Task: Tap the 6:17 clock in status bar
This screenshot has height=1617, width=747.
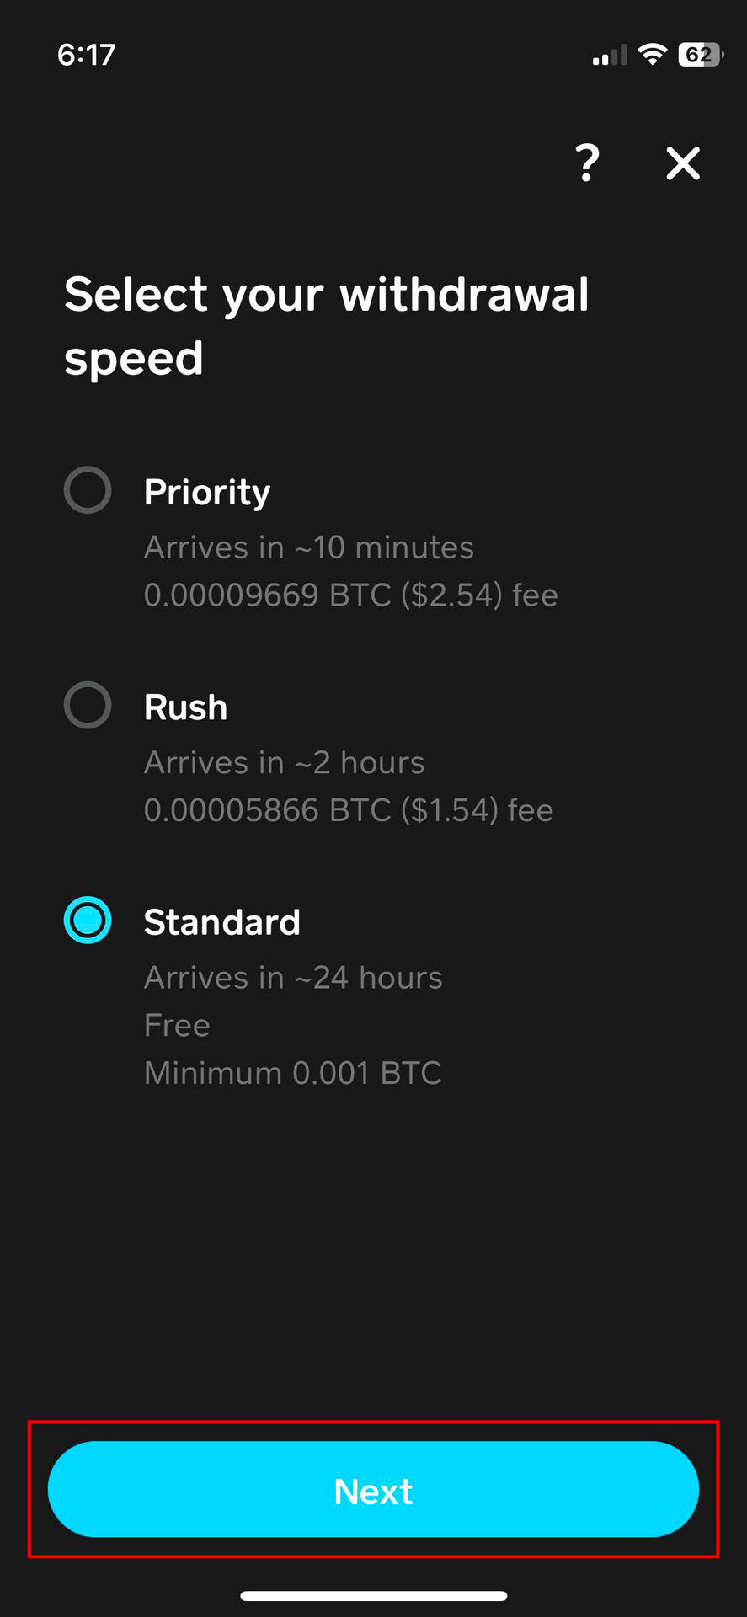Action: [86, 55]
